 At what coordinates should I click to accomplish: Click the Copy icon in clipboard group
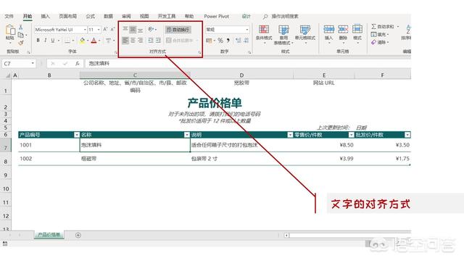click(x=21, y=35)
